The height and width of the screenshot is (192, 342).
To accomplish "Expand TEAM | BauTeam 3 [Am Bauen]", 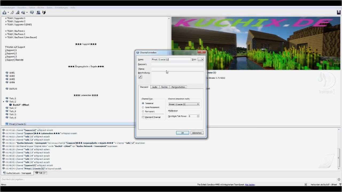I will (6, 37).
